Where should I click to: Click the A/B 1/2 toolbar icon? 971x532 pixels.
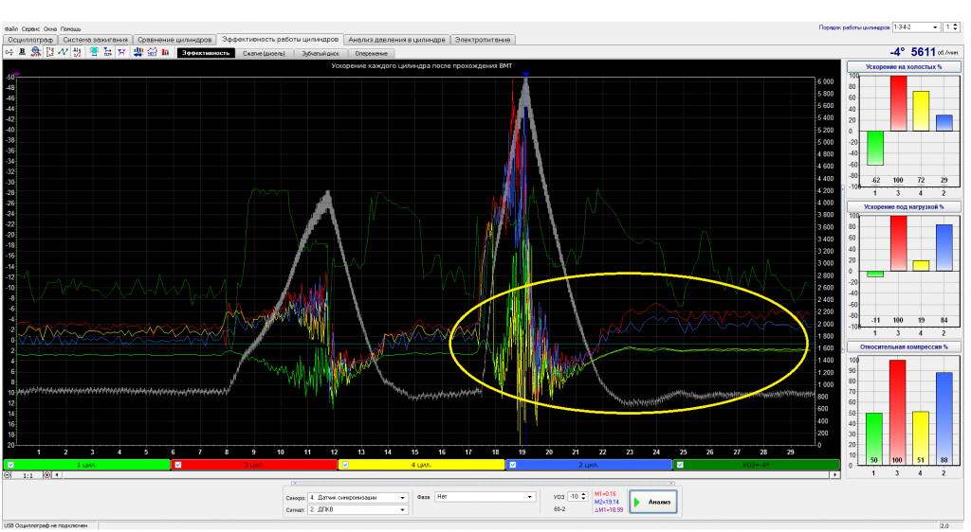pyautogui.click(x=77, y=52)
